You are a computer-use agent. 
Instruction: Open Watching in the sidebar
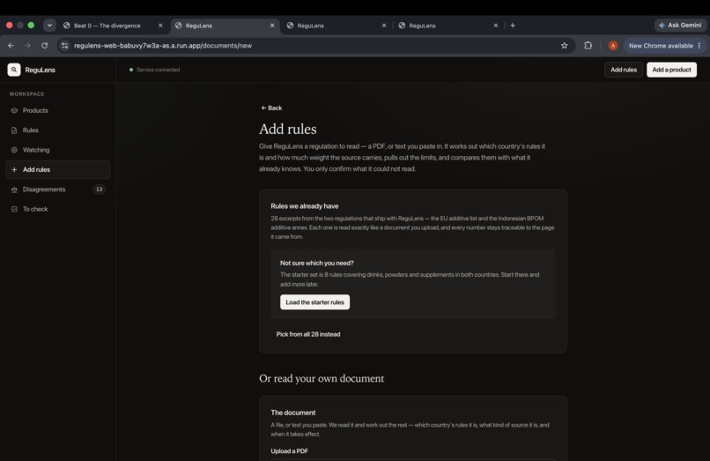tap(58, 150)
